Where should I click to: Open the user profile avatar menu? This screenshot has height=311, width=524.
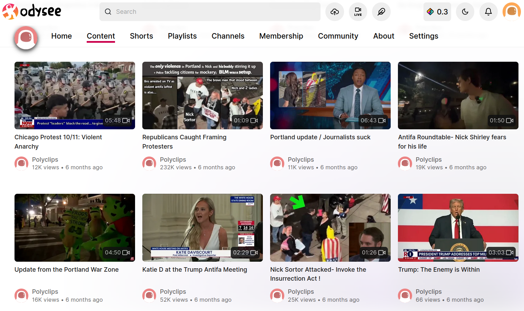click(512, 12)
